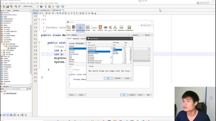Open the Tools menu
This screenshot has width=216, height=121.
(x=46, y=3)
